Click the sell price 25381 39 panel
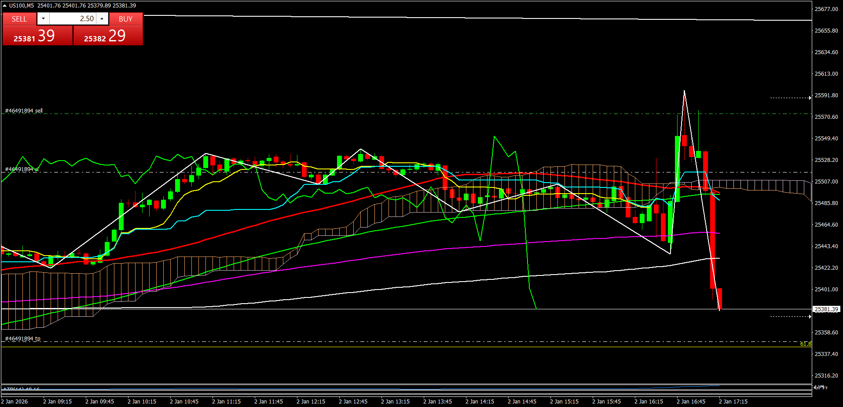Viewport: 843px width, 407px height. [37, 36]
